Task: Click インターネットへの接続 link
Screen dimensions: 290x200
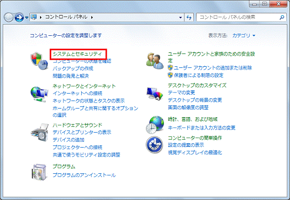Action: pos(77,94)
